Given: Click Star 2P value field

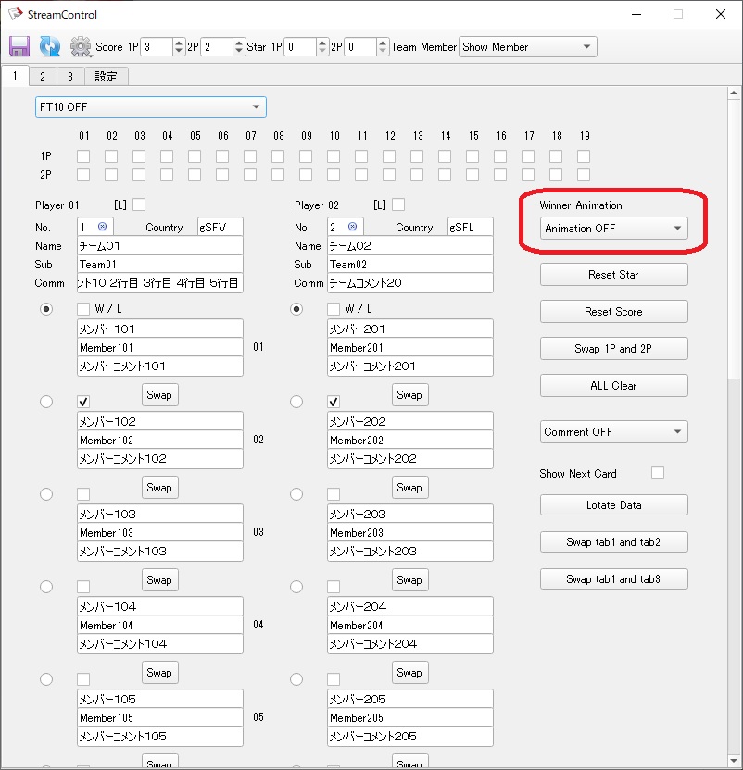Looking at the screenshot, I should pyautogui.click(x=360, y=47).
